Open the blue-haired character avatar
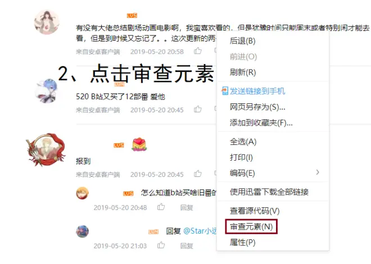Screen dimensions: 371x264 (x=46, y=91)
